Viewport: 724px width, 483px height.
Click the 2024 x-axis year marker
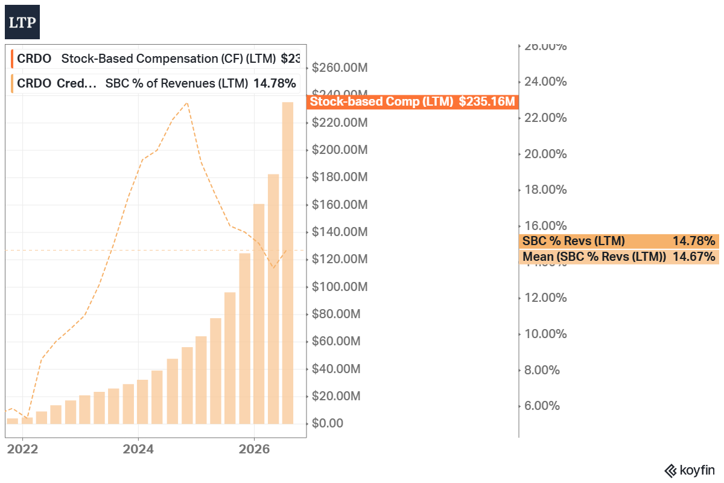[x=138, y=449]
